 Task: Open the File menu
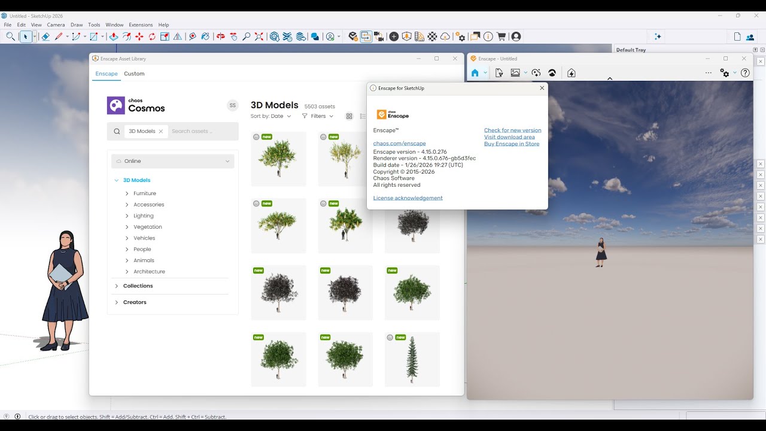tap(8, 25)
